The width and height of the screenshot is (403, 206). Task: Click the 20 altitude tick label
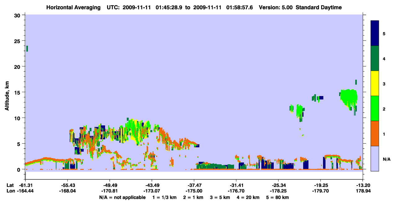tap(18, 66)
